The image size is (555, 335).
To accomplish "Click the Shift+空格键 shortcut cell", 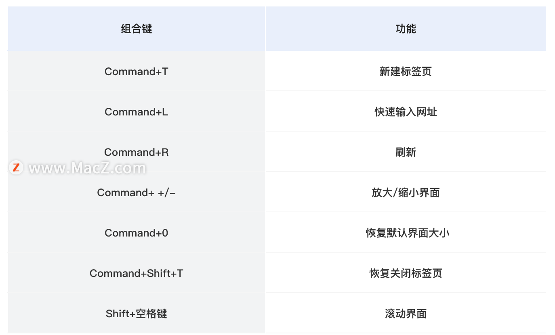I will tap(137, 314).
